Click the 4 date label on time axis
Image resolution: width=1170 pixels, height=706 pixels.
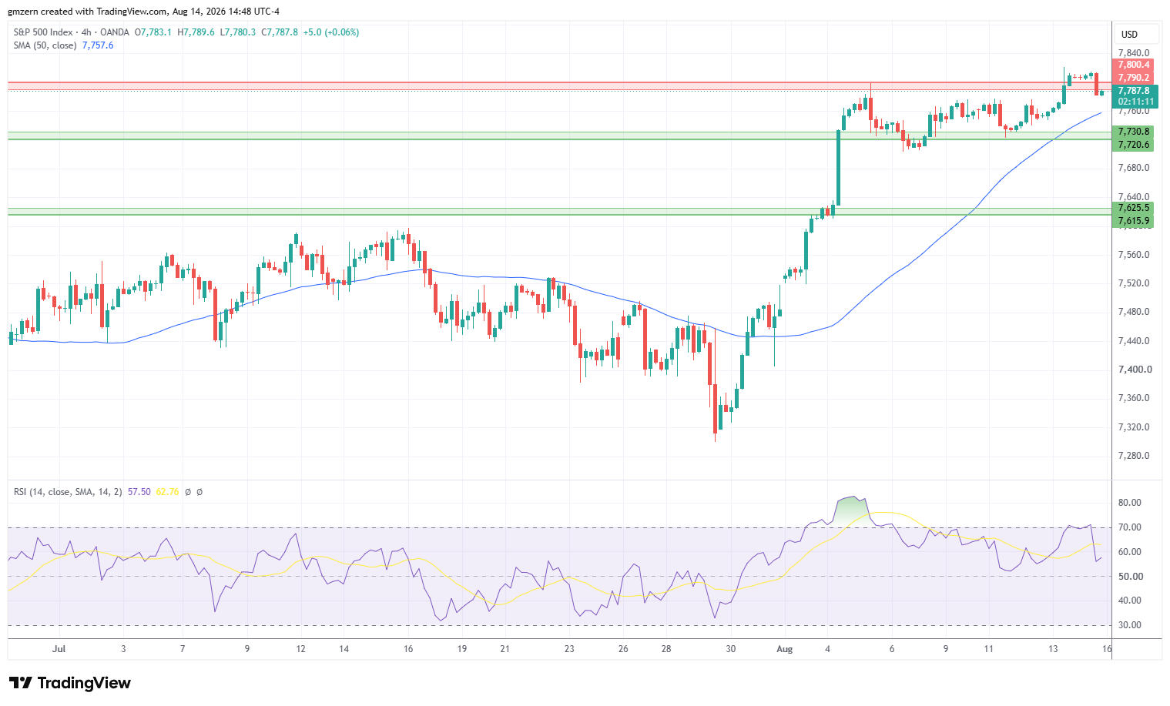point(828,649)
